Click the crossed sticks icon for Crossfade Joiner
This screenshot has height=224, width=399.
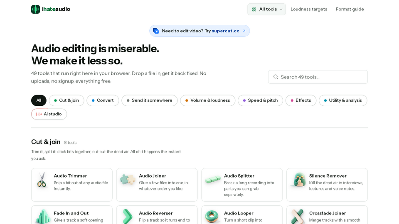[298, 217]
